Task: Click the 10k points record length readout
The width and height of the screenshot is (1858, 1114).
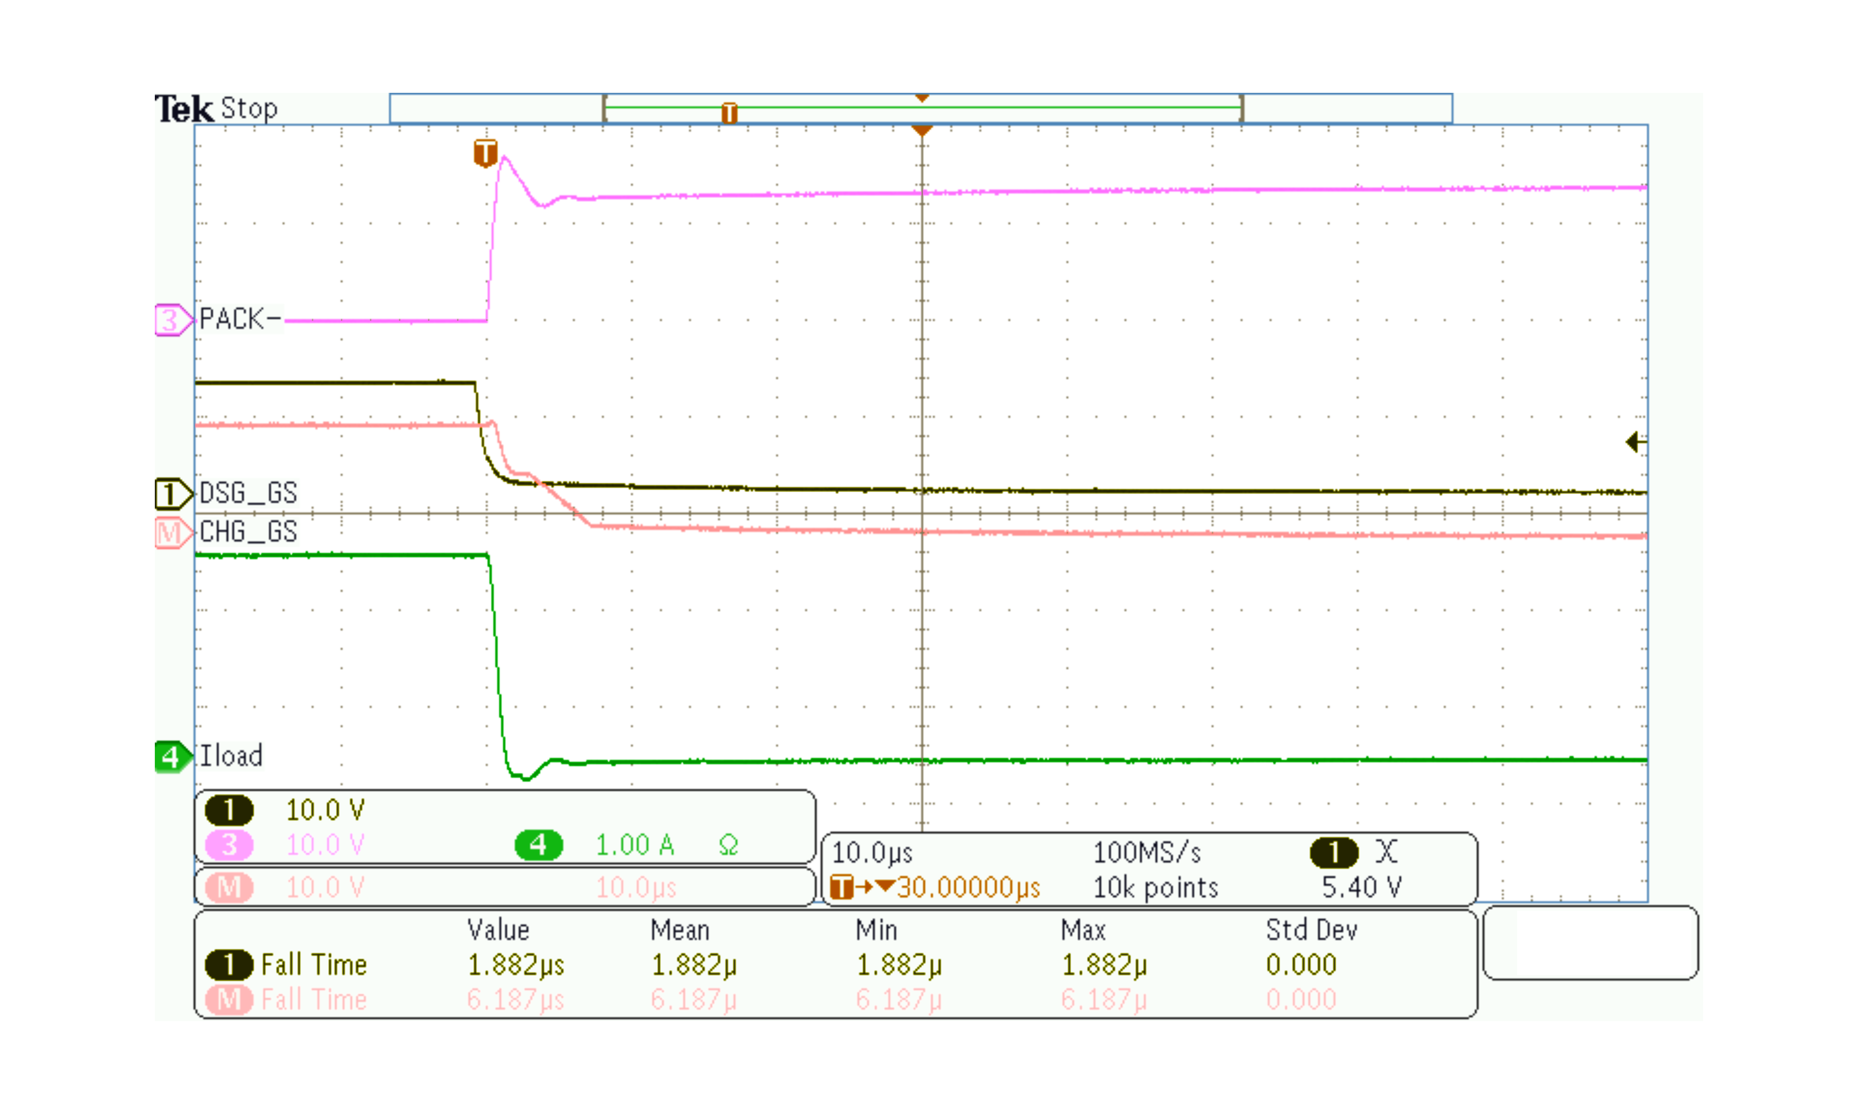Action: [1155, 887]
